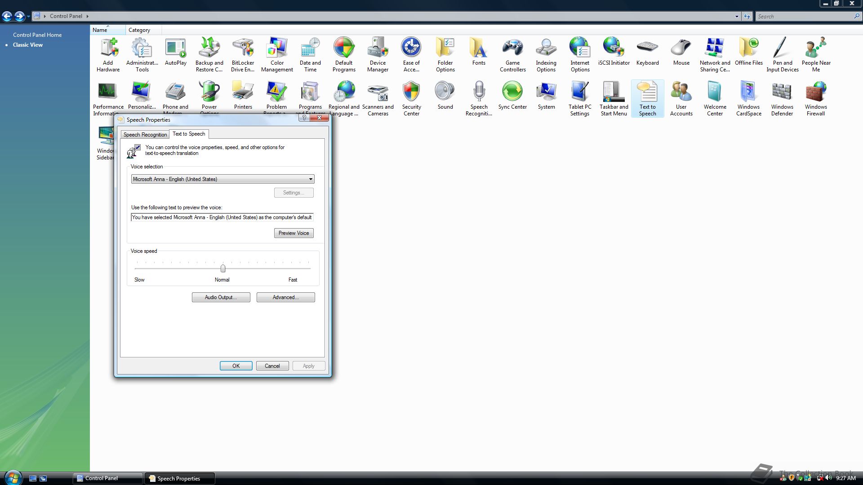The image size is (863, 485).
Task: Open BitLocker Drive Encryption icon
Action: (243, 54)
